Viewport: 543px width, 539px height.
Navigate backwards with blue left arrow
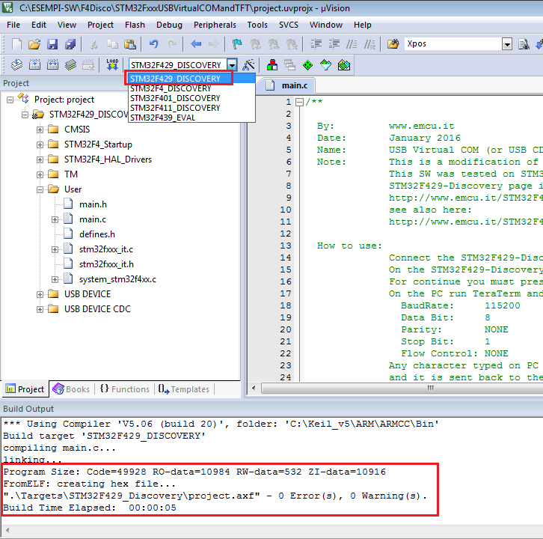(x=196, y=44)
